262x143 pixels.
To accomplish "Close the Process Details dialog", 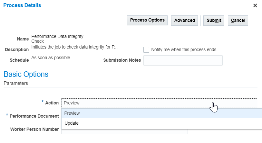I will (255, 5).
